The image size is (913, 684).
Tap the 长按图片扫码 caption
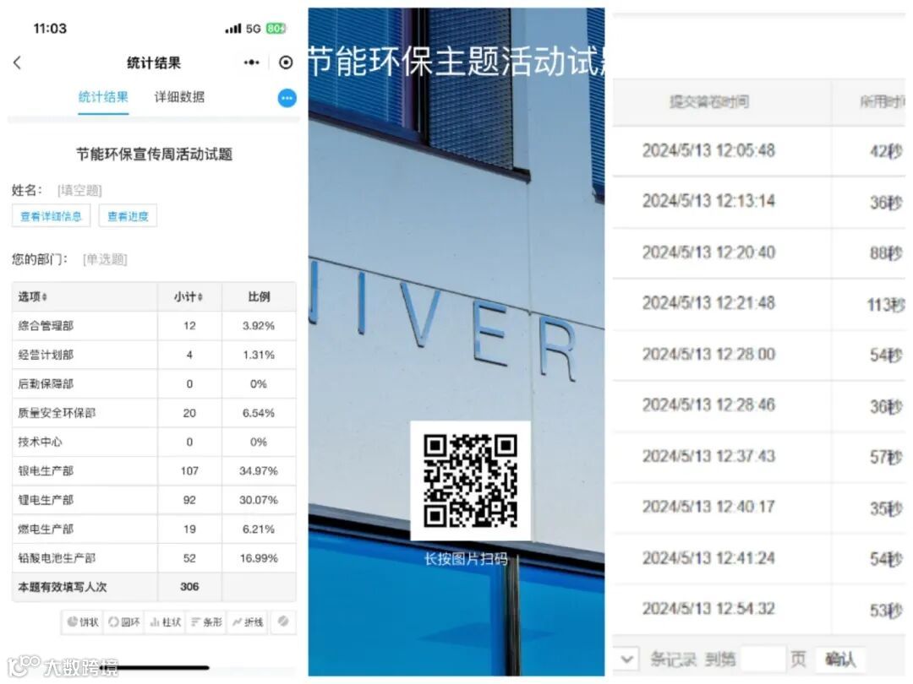tap(466, 559)
